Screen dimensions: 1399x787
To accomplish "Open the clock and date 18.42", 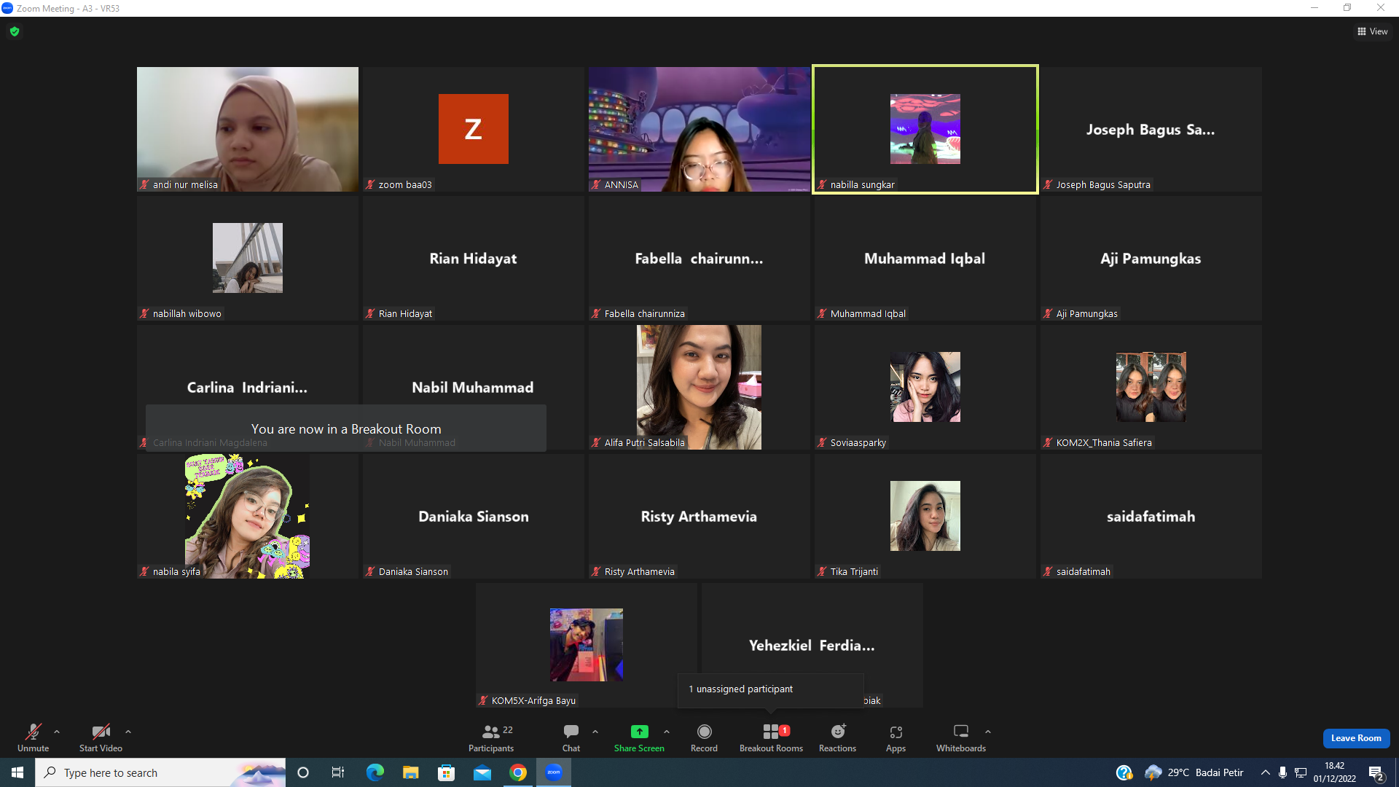I will [x=1335, y=772].
